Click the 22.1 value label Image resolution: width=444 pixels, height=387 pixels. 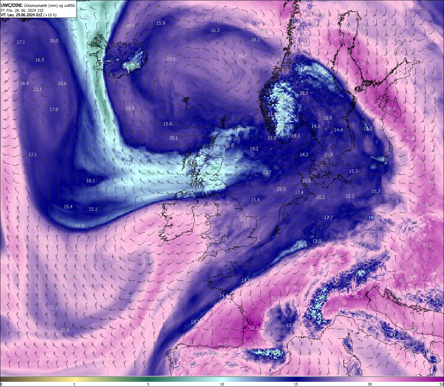click(x=37, y=89)
